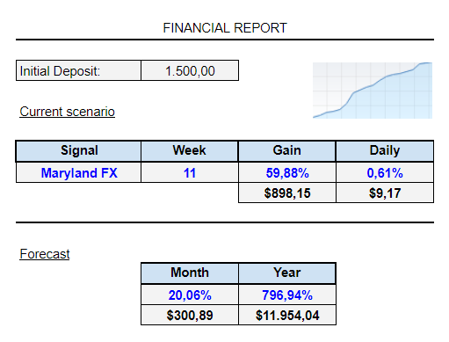Select the $9,17 daily amount cell

click(385, 193)
